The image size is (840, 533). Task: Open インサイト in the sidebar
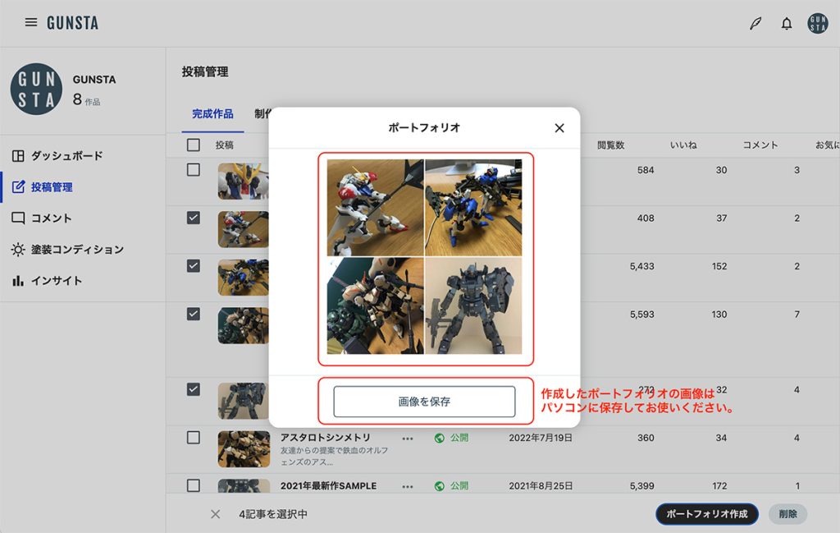pyautogui.click(x=56, y=281)
